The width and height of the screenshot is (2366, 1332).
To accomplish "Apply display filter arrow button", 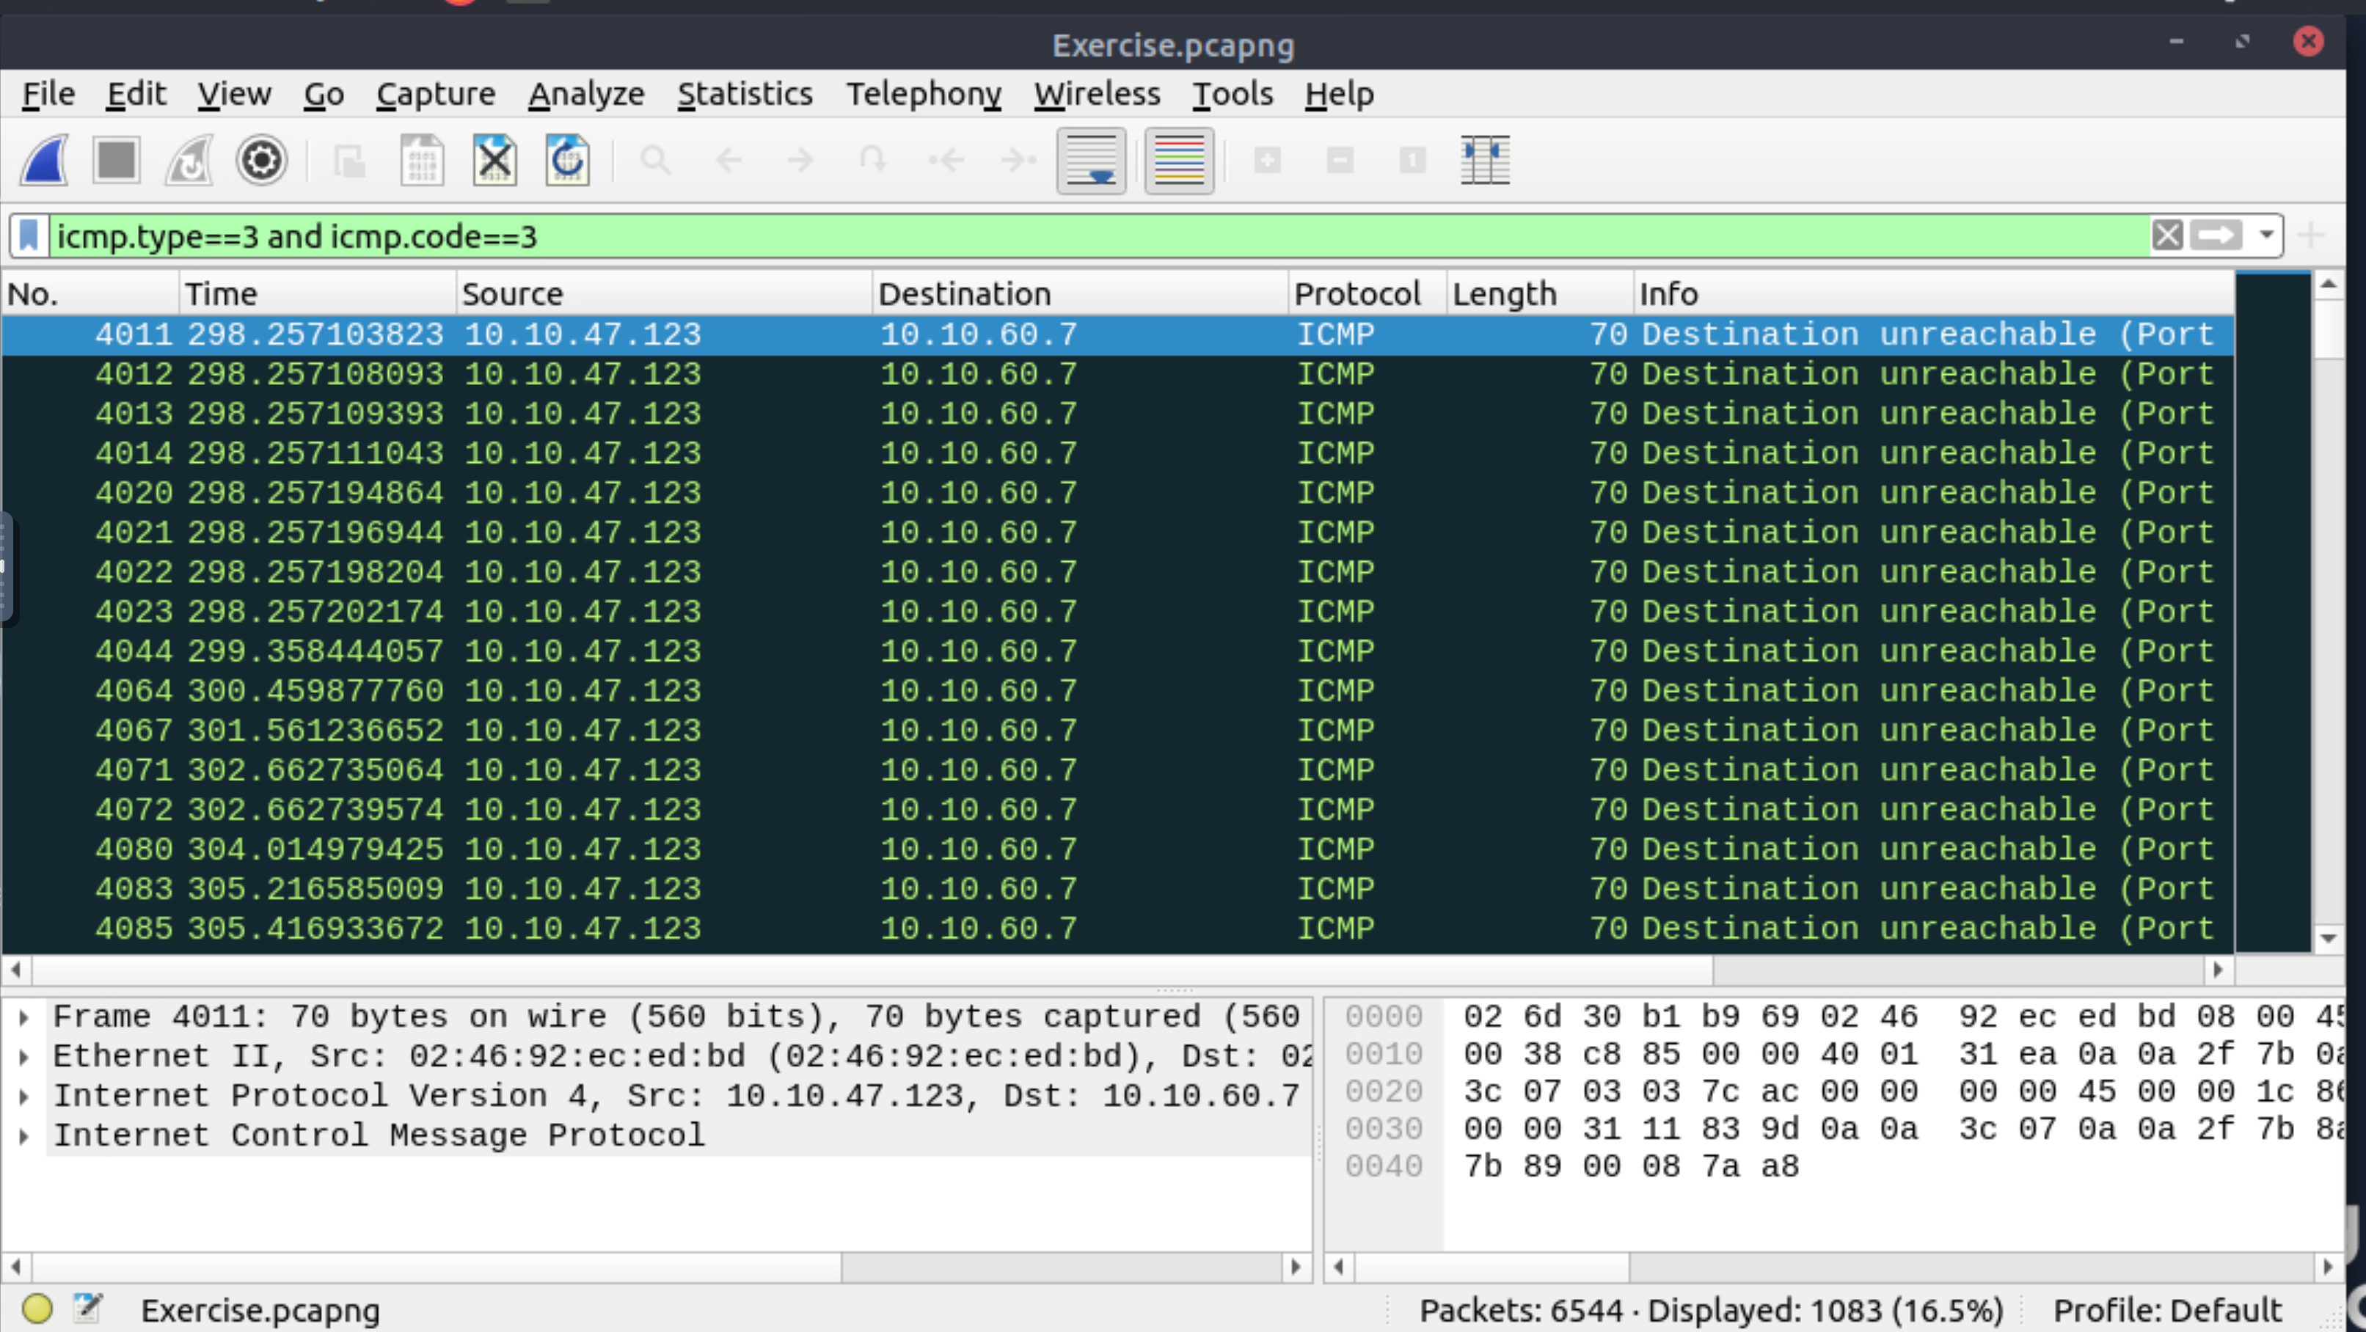I will [2216, 236].
